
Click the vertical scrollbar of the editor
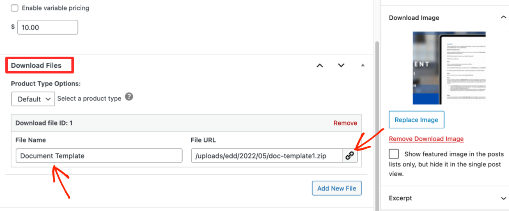coord(377,123)
